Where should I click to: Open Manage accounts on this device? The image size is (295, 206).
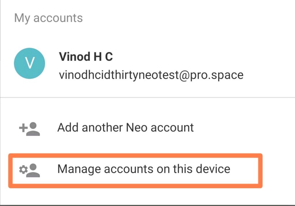pos(135,171)
